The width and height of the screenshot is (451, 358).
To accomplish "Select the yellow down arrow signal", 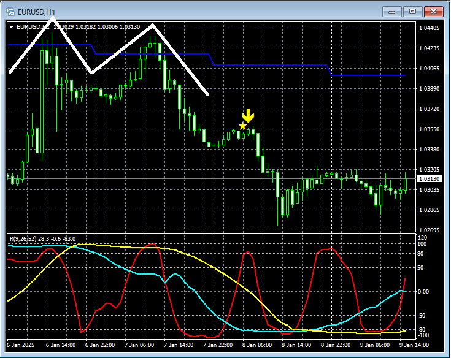I will click(248, 115).
